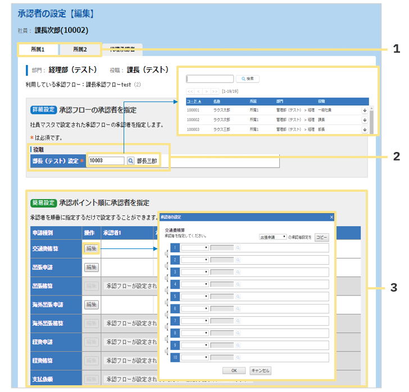Viewport: 409px width, 392px height.
Task: Expand approver type dropdown in row 7
Action: point(194,321)
